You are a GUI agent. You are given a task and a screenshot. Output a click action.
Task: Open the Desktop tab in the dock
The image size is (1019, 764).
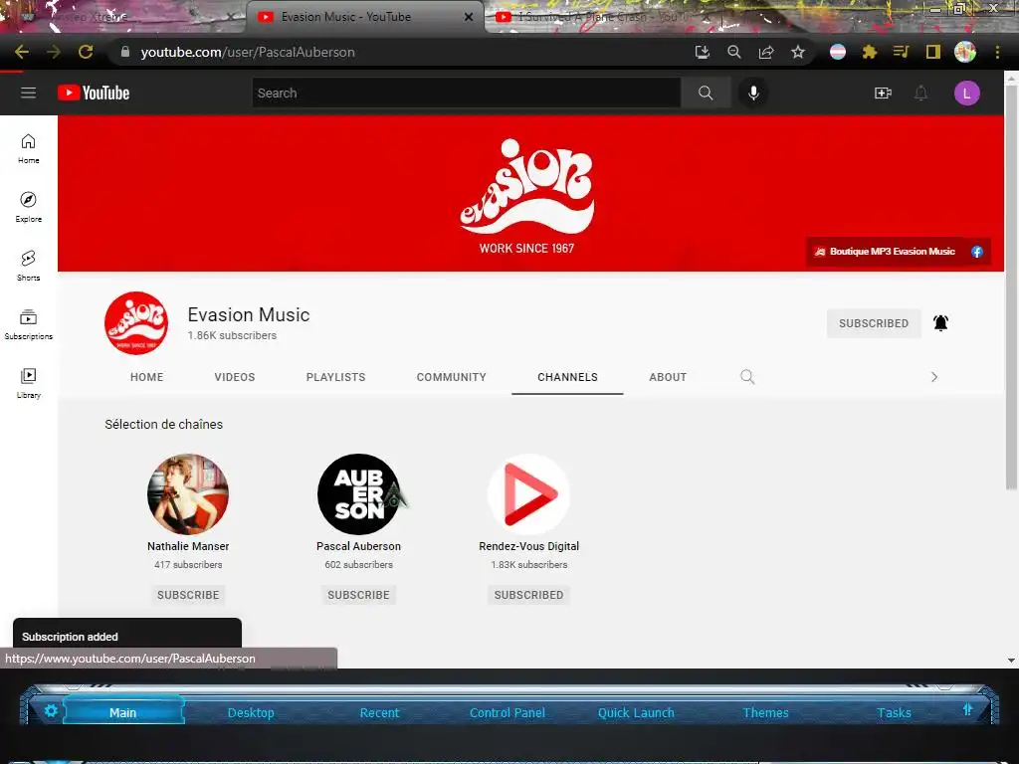(251, 712)
